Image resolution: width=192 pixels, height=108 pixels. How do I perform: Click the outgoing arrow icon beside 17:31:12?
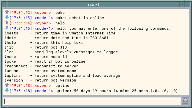[7, 12]
